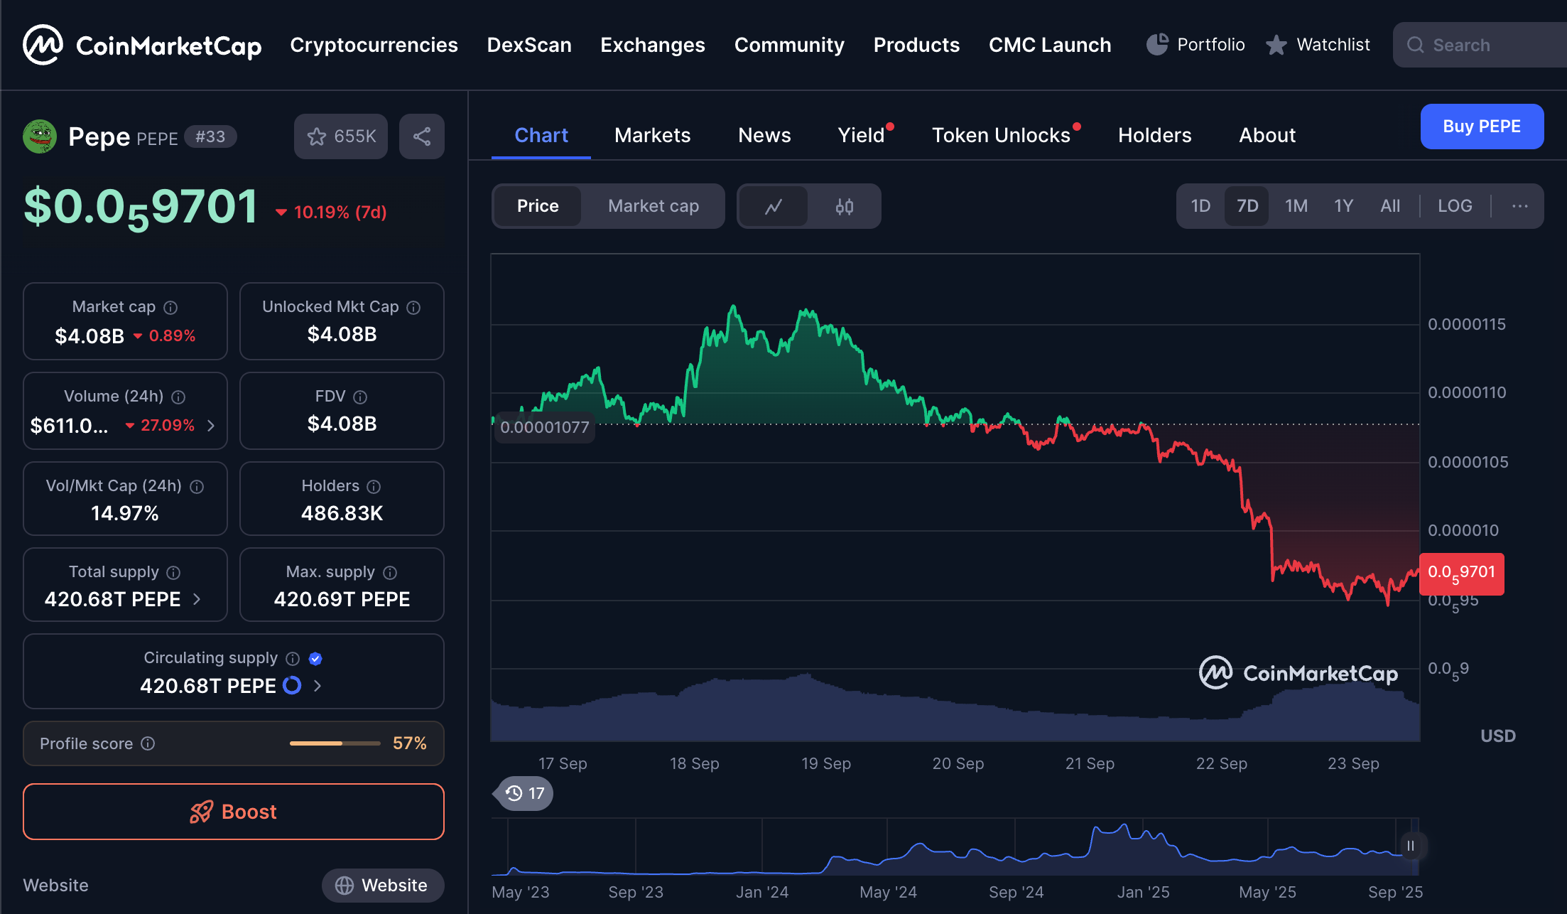This screenshot has width=1567, height=914.
Task: Click Volume (24h) info icon
Action: click(178, 397)
